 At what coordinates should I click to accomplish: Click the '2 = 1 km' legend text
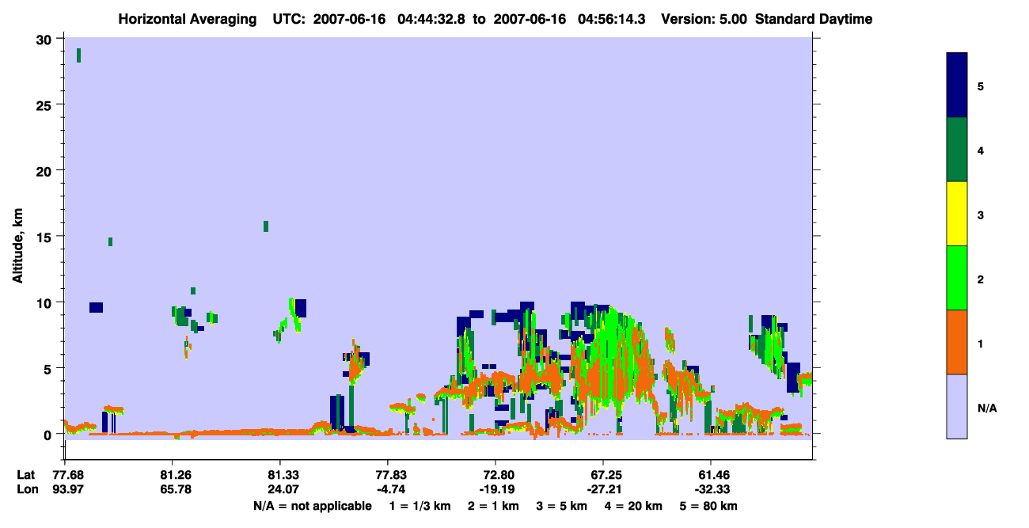pos(492,506)
